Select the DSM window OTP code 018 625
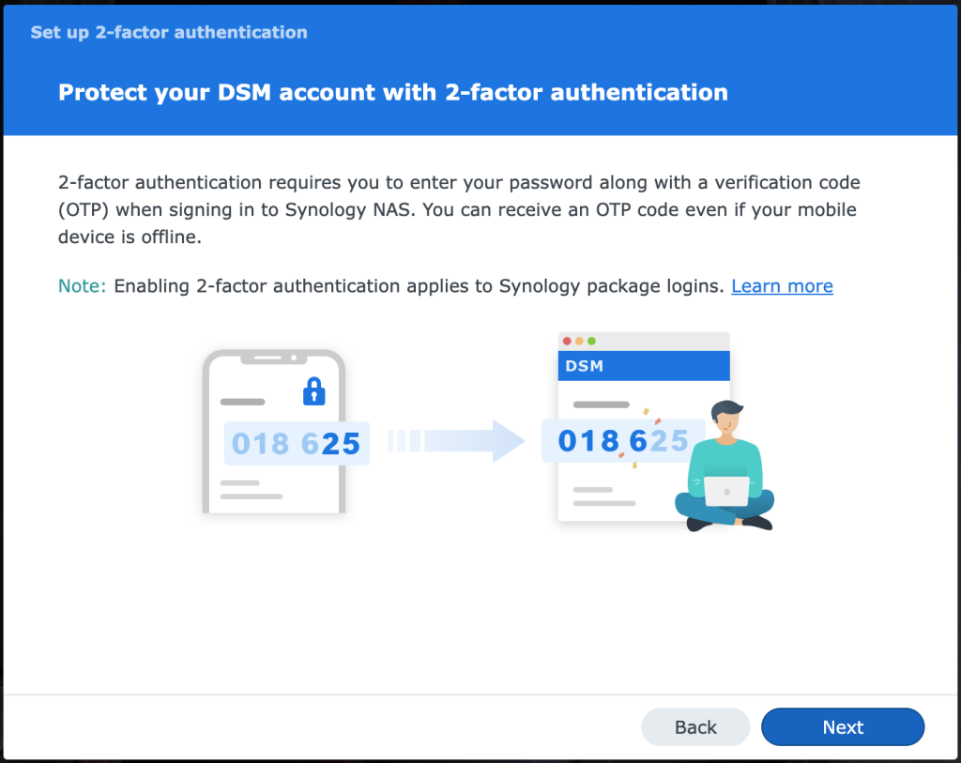The width and height of the screenshot is (961, 763). pyautogui.click(x=623, y=441)
